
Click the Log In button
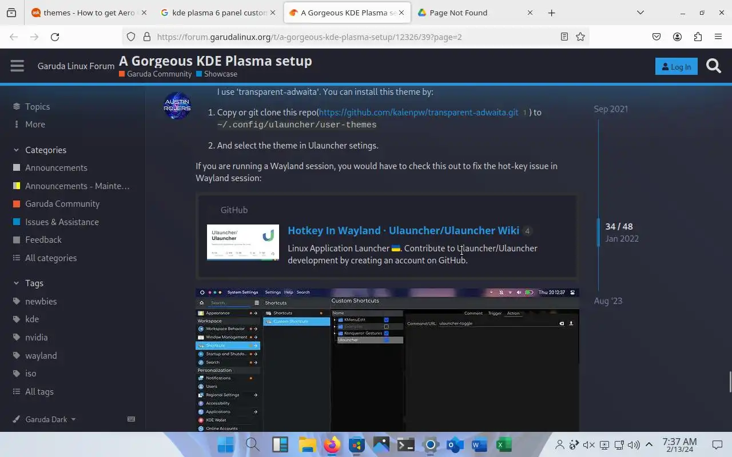tap(676, 66)
